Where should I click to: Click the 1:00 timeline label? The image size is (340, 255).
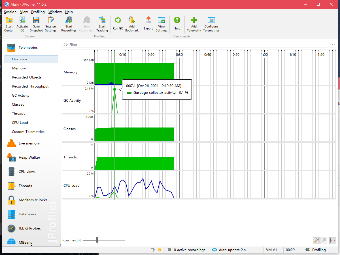click(264, 55)
